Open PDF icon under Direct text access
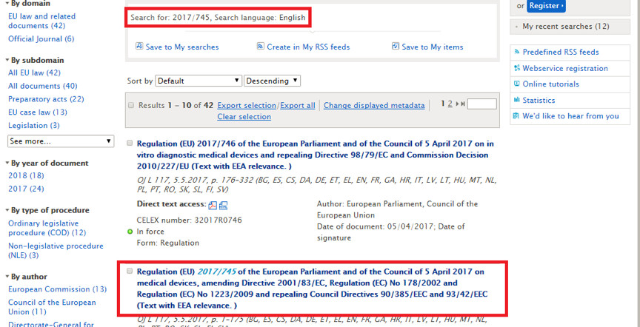The height and width of the screenshot is (327, 640). (x=213, y=205)
